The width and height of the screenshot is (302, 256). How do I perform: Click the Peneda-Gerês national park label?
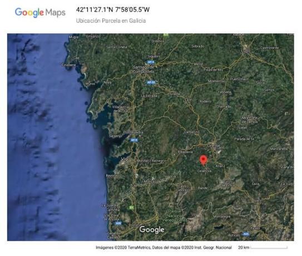175,216
